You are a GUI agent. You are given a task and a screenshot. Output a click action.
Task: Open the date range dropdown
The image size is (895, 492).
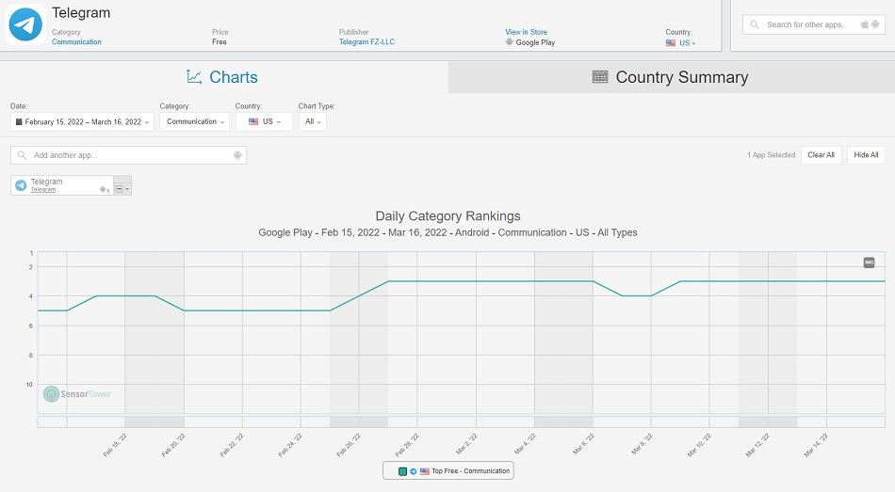point(82,122)
